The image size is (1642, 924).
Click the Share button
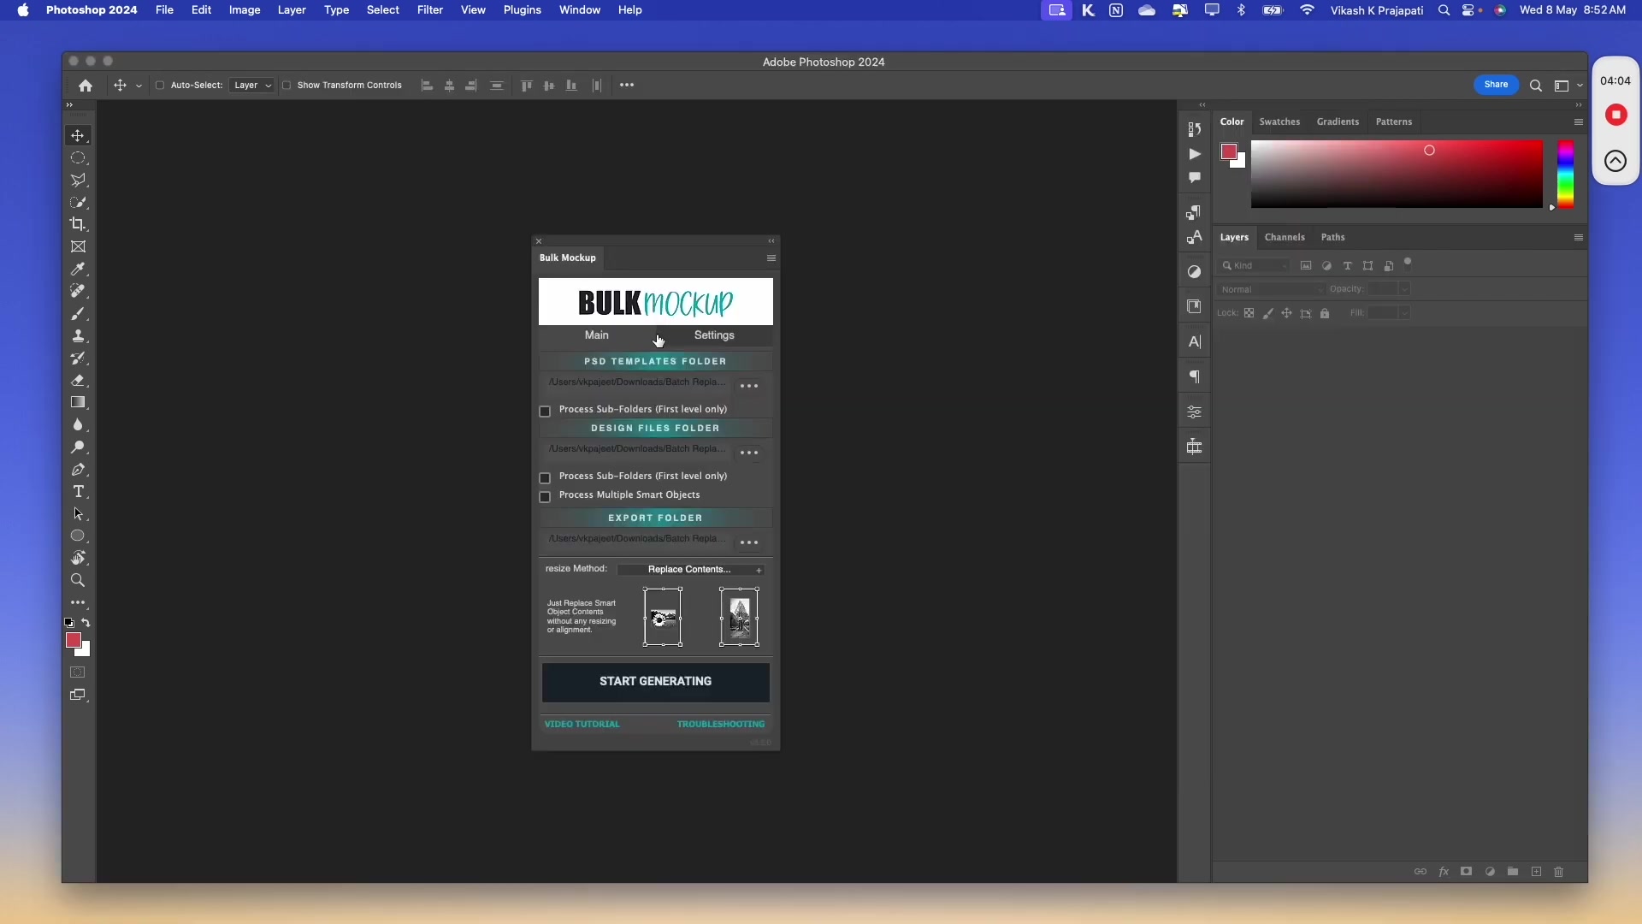tap(1496, 86)
